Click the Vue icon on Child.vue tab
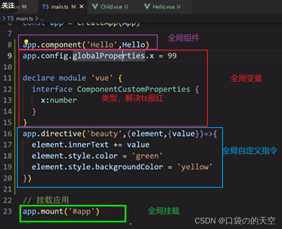This screenshot has height=229, width=282. coord(95,7)
